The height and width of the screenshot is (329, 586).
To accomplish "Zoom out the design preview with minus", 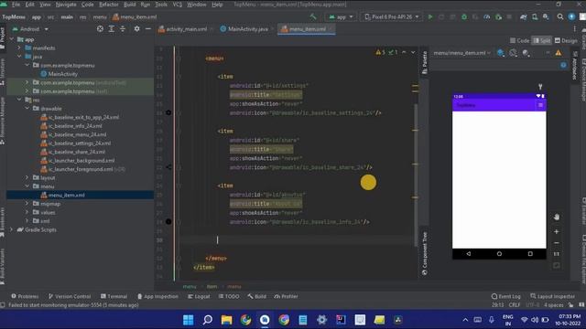I will point(557,243).
